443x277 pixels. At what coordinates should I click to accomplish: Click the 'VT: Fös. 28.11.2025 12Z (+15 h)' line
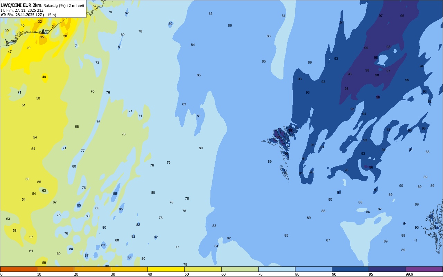[28, 15]
